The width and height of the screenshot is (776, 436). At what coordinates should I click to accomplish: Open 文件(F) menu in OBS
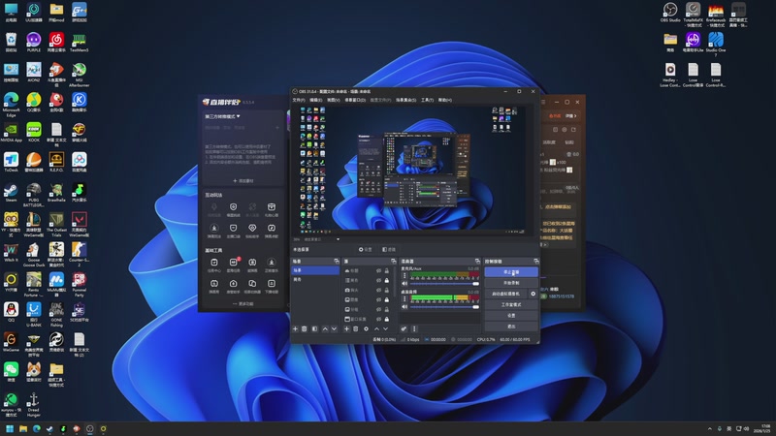(299, 100)
